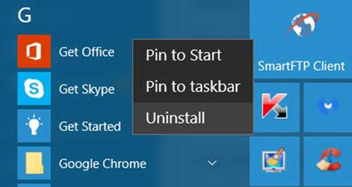Click the Get Office text label
The width and height of the screenshot is (352, 187).
pyautogui.click(x=87, y=52)
